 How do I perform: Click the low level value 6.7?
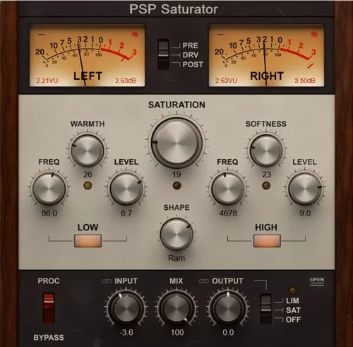(126, 213)
